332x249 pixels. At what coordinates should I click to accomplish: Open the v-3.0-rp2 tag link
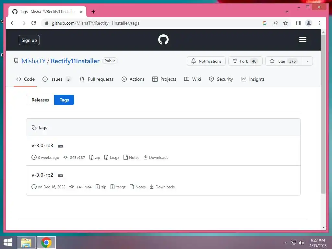(x=42, y=175)
